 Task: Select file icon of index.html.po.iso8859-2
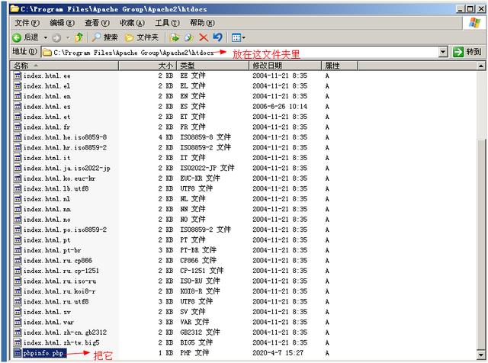click(x=18, y=230)
